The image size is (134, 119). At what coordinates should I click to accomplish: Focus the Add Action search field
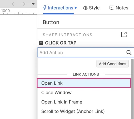coord(86,53)
